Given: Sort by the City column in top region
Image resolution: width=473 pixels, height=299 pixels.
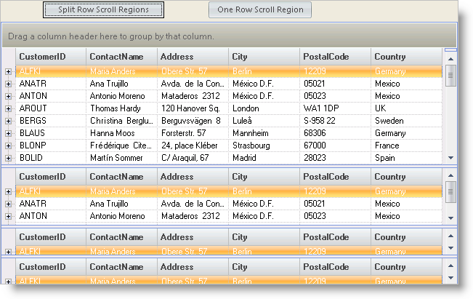Looking at the screenshot, I should point(264,56).
